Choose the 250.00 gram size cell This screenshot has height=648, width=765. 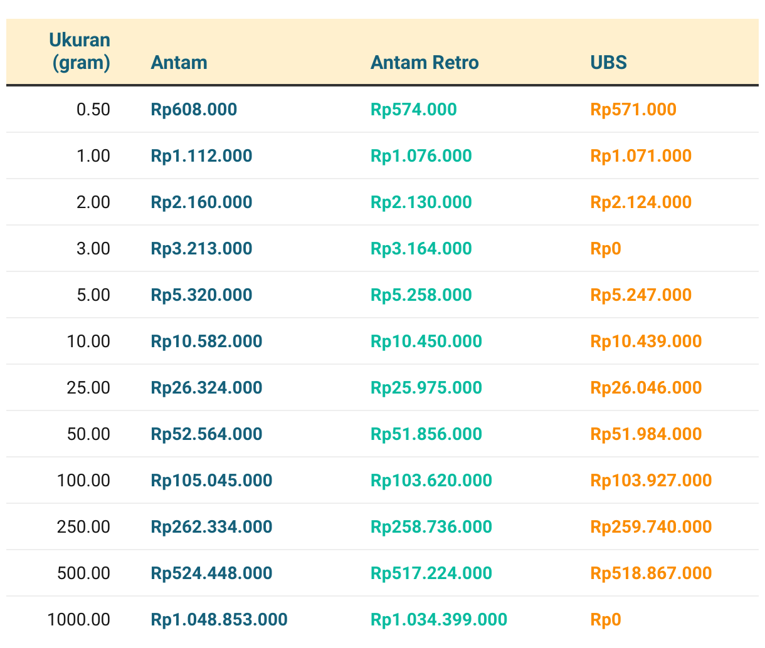(83, 527)
